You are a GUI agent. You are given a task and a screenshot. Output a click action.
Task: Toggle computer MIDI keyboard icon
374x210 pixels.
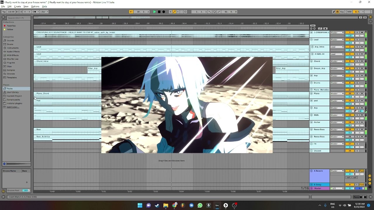tap(337, 12)
